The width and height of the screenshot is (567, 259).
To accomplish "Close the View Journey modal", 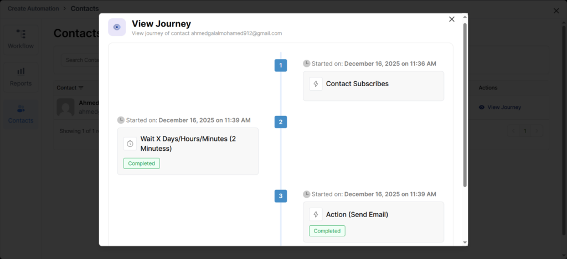I will click(452, 19).
